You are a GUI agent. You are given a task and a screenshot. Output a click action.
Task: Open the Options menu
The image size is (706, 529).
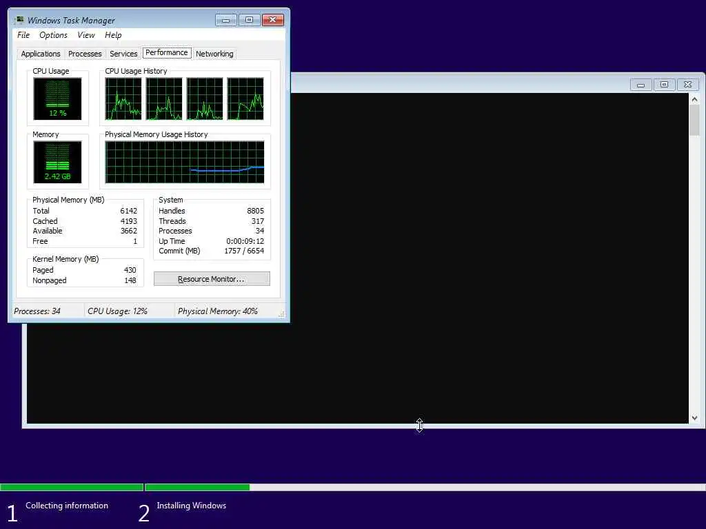[x=53, y=35]
